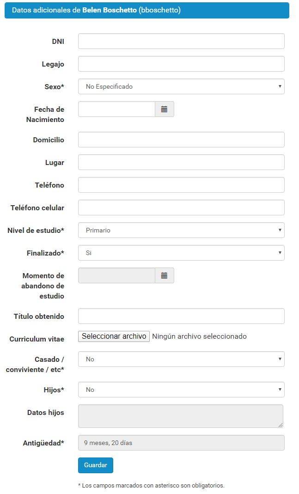The height and width of the screenshot is (494, 299).
Task: Focus the Domicilio input field
Action: 181,140
